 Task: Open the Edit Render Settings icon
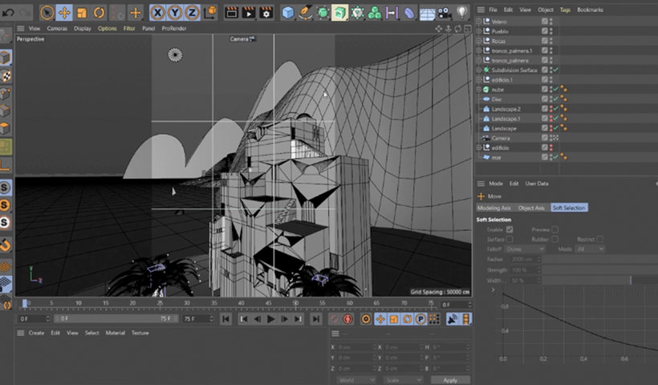tap(267, 12)
